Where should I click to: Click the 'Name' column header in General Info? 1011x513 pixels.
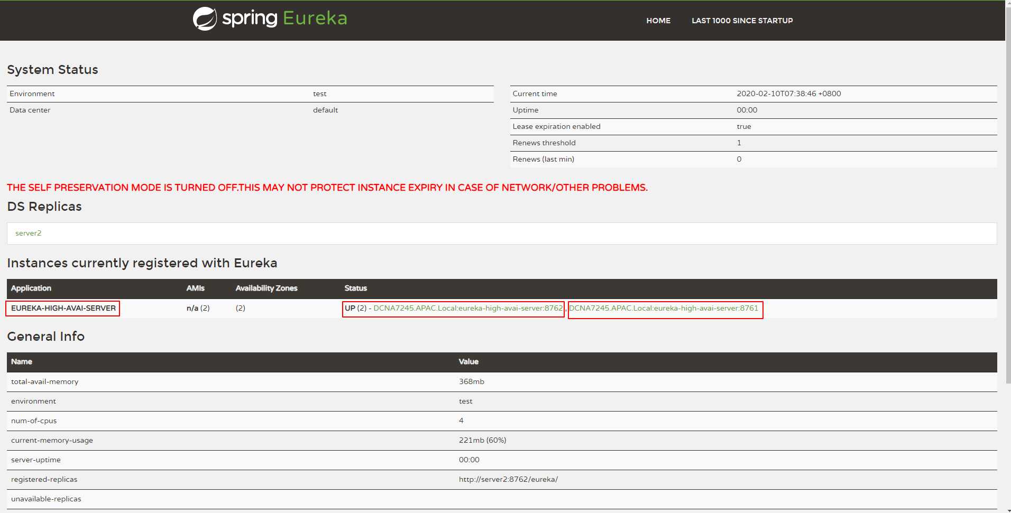pyautogui.click(x=22, y=361)
